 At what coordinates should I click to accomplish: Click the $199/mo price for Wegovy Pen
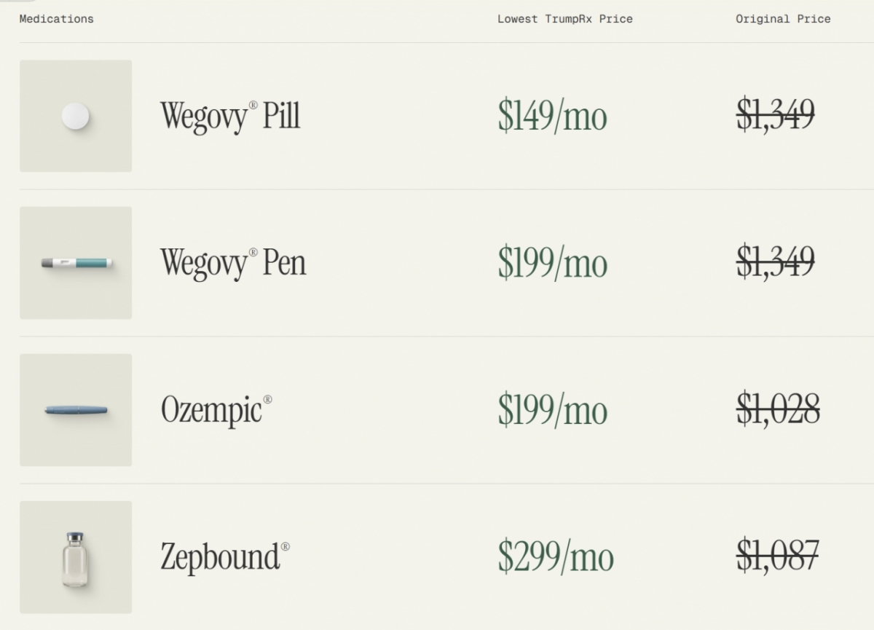coord(552,263)
